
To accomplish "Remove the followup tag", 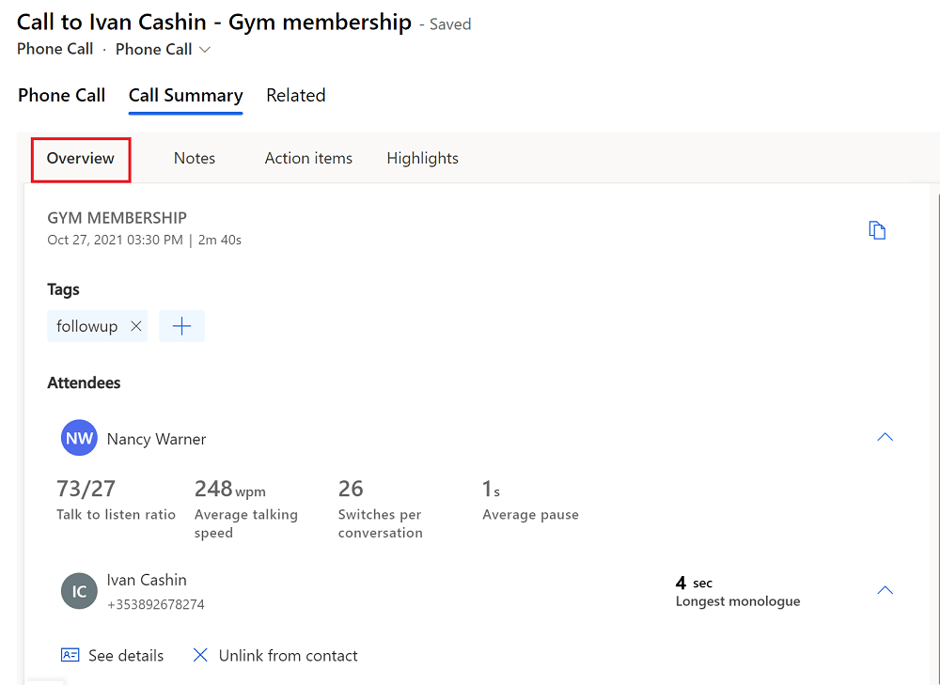I will [136, 326].
